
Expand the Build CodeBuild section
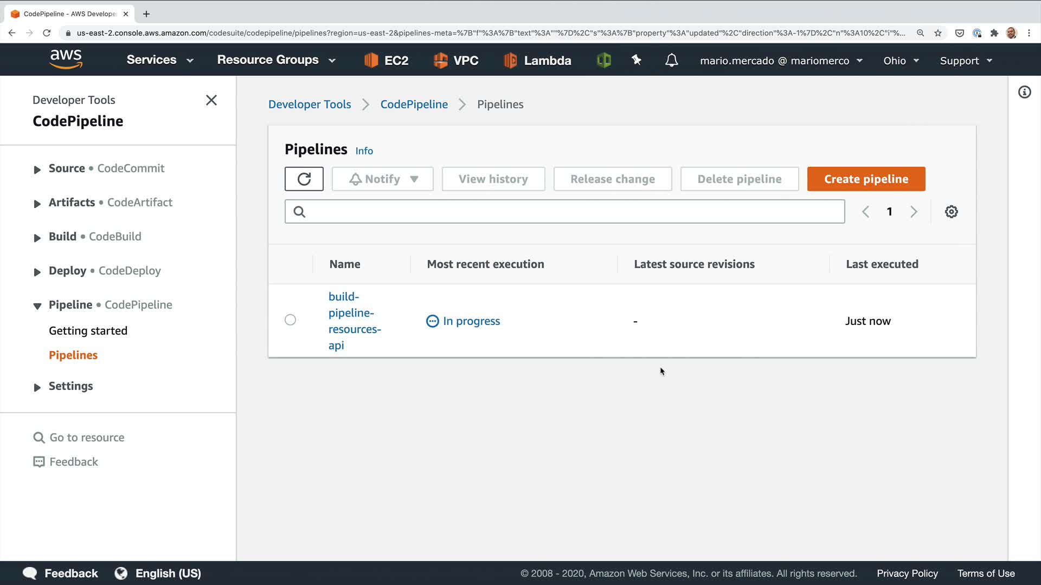pos(37,238)
